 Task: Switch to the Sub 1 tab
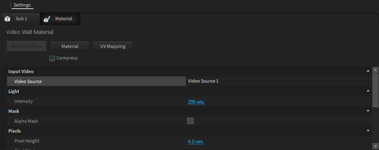21,19
